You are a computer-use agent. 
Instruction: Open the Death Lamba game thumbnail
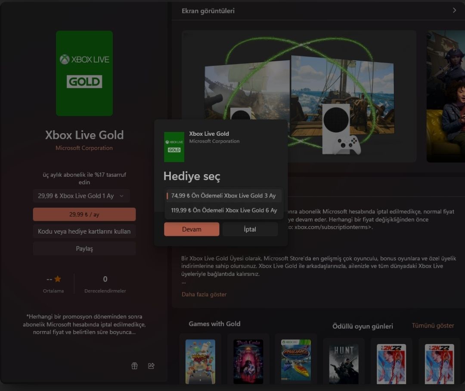click(x=248, y=362)
